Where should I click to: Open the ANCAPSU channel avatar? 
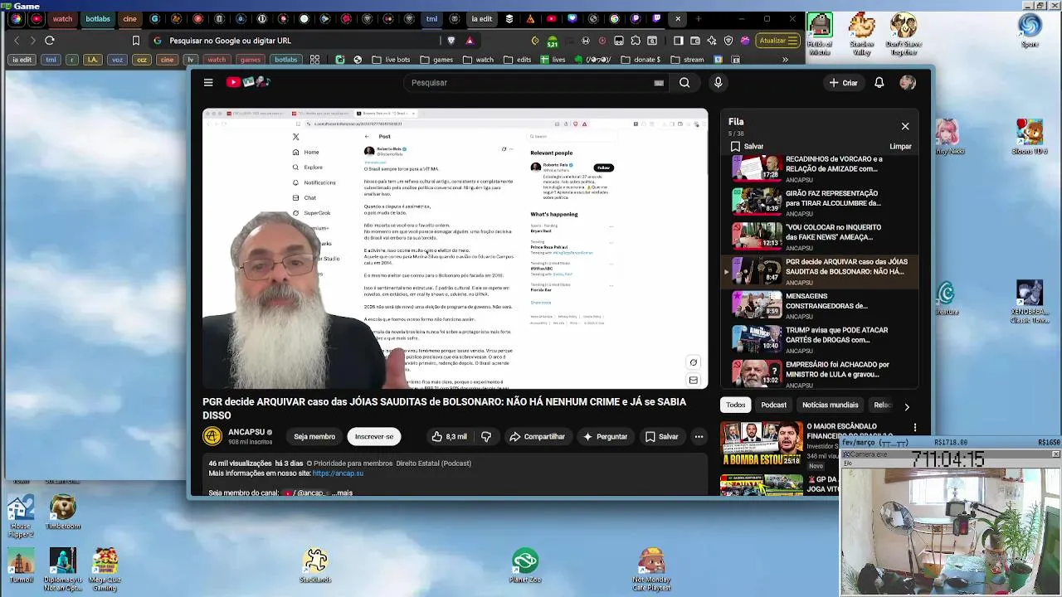click(212, 436)
